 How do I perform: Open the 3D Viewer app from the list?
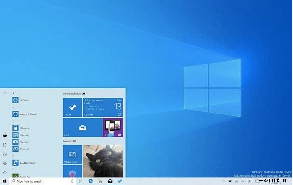[22, 100]
